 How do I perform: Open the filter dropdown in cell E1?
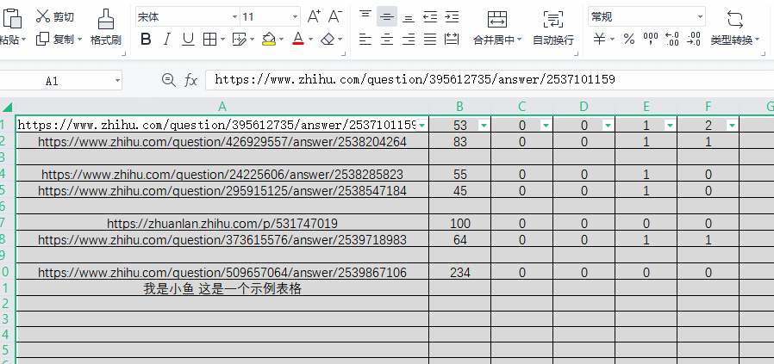click(670, 126)
